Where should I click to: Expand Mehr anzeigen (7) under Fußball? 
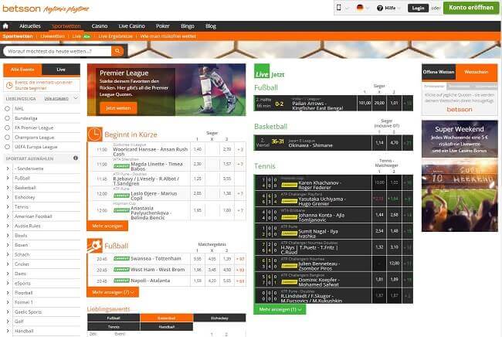[113, 292]
